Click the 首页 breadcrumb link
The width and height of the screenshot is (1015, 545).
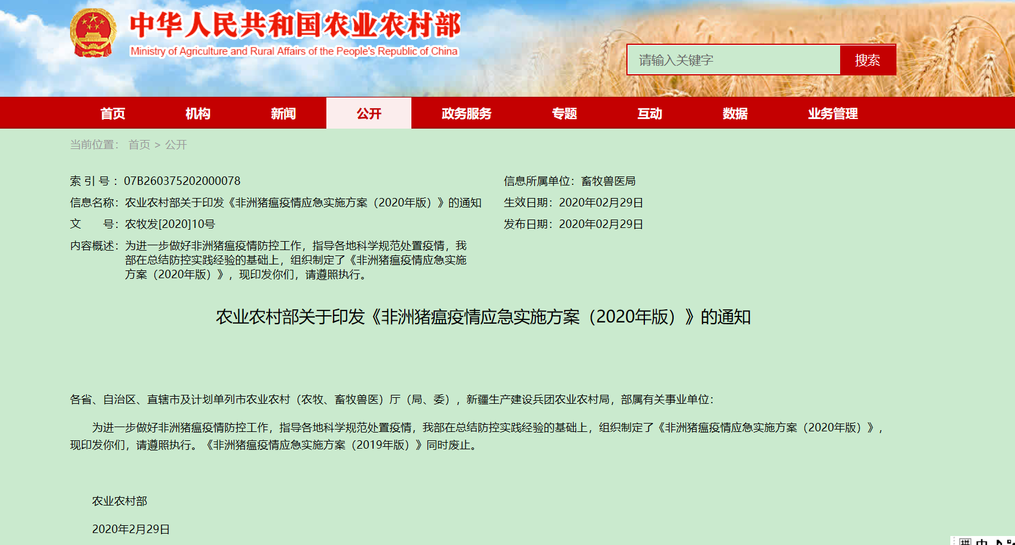pyautogui.click(x=139, y=145)
